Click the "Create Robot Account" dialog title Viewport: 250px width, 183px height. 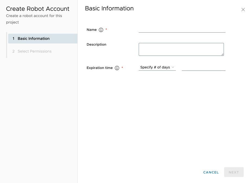(38, 9)
